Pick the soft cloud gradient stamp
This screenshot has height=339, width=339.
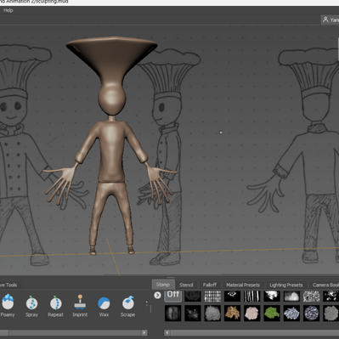291,296
